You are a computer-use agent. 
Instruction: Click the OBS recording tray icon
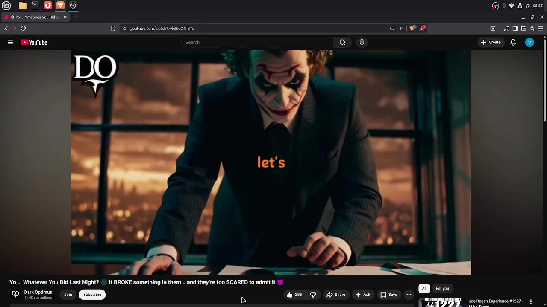tap(495, 6)
